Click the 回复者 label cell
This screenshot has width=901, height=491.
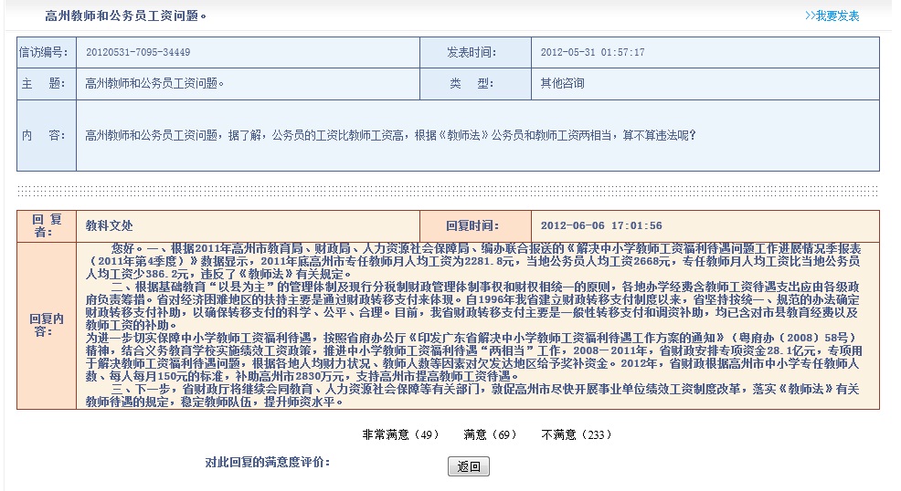coord(46,225)
